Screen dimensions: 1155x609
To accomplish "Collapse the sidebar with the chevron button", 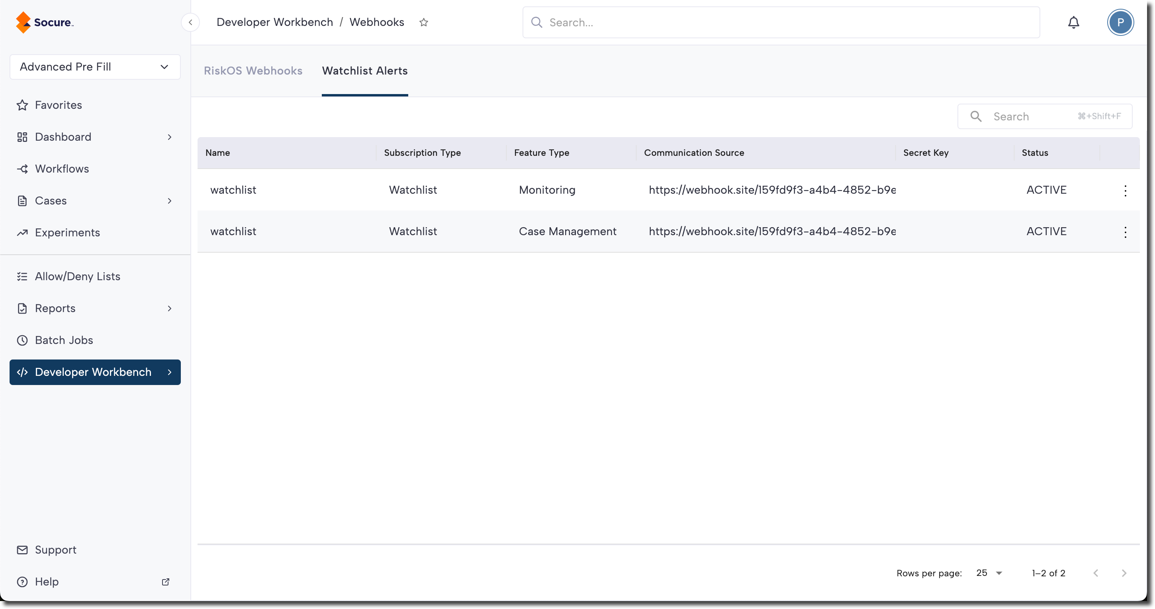I will coord(190,22).
